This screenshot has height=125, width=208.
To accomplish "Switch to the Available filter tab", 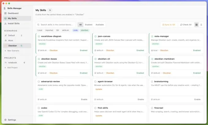I will [x=100, y=25].
